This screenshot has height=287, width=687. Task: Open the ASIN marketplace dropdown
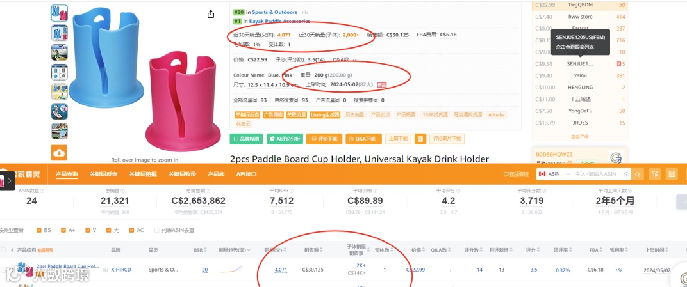click(554, 174)
